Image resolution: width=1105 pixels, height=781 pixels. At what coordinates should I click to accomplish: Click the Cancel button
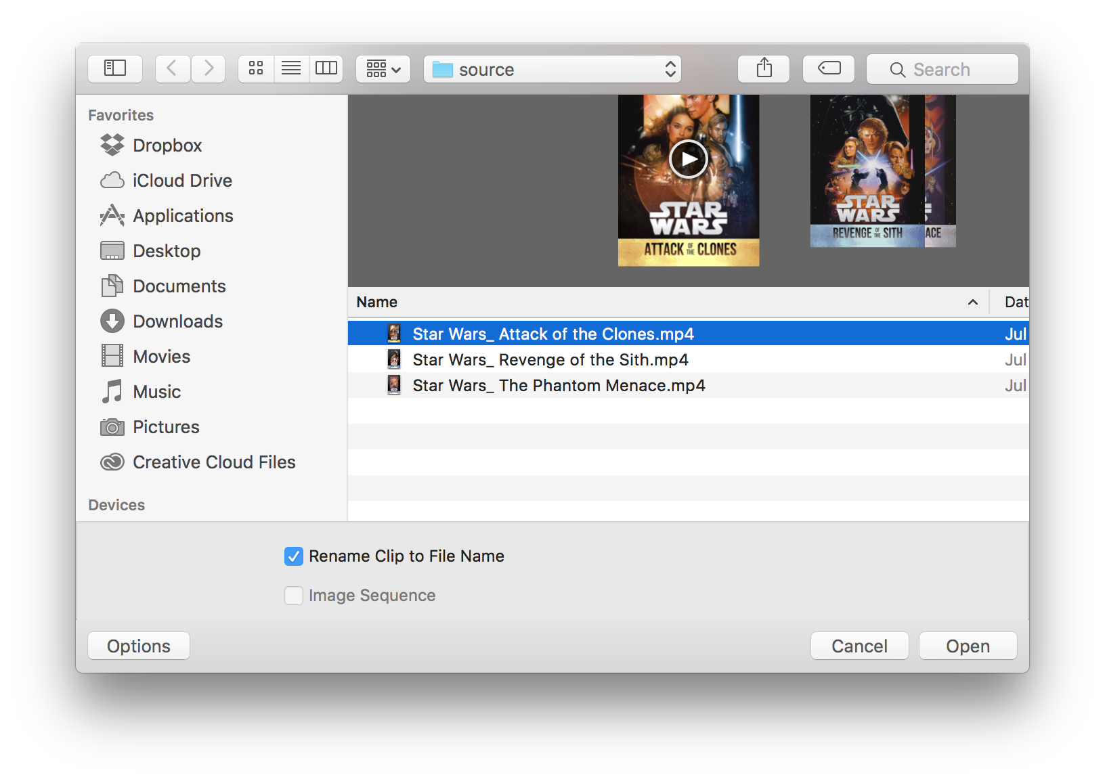click(x=859, y=646)
